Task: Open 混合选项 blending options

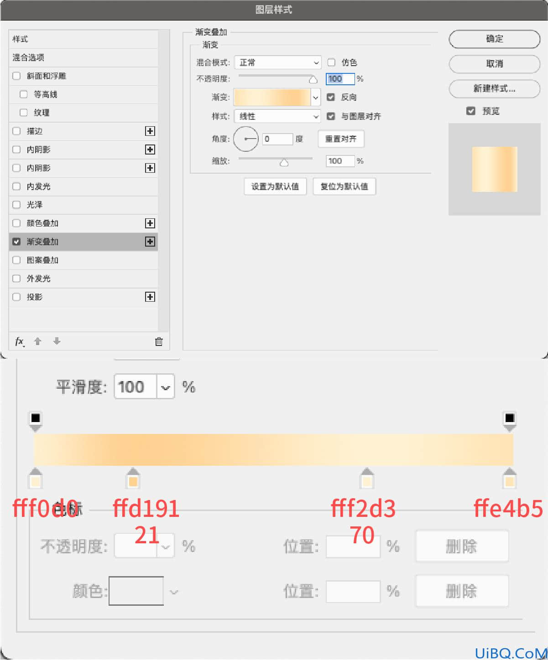Action: click(x=83, y=57)
